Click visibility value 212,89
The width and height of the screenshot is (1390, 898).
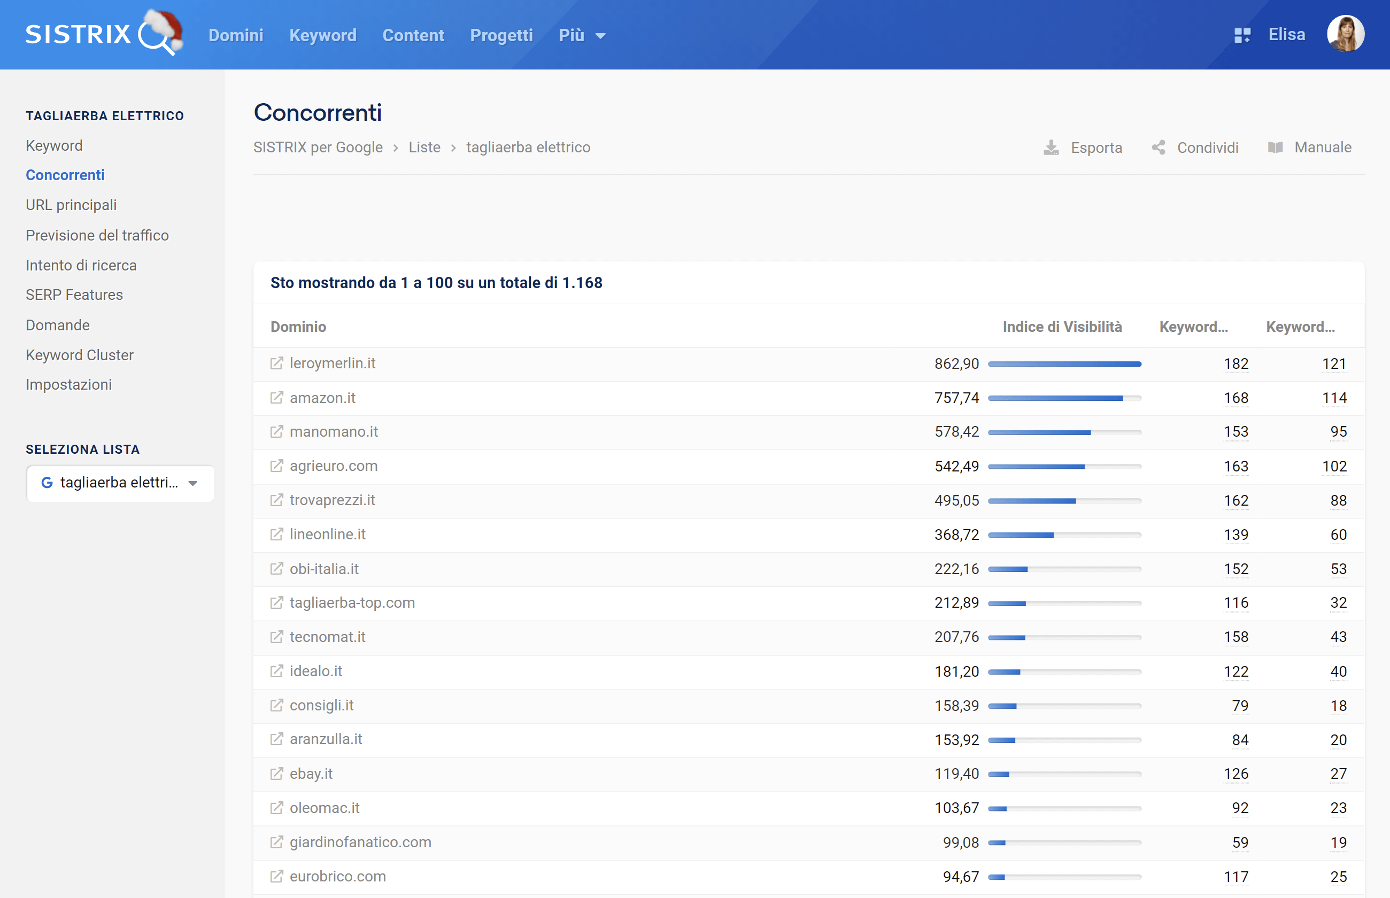click(x=957, y=603)
